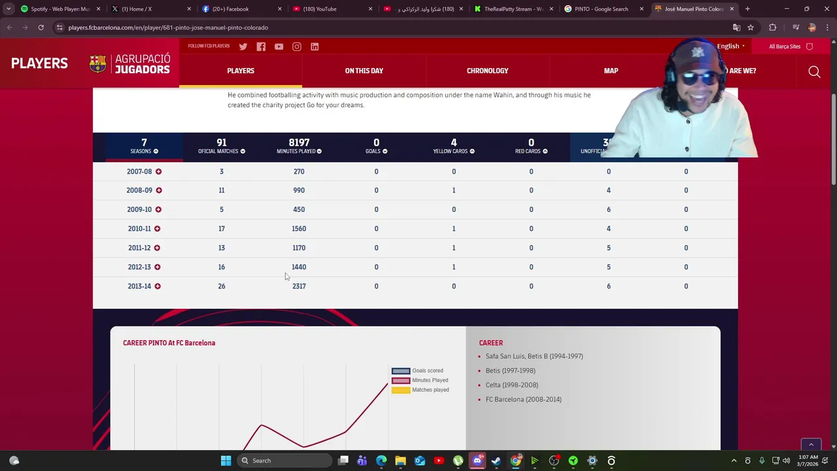Open the FCB Players YouTube icon
Image resolution: width=837 pixels, height=471 pixels.
[x=279, y=46]
